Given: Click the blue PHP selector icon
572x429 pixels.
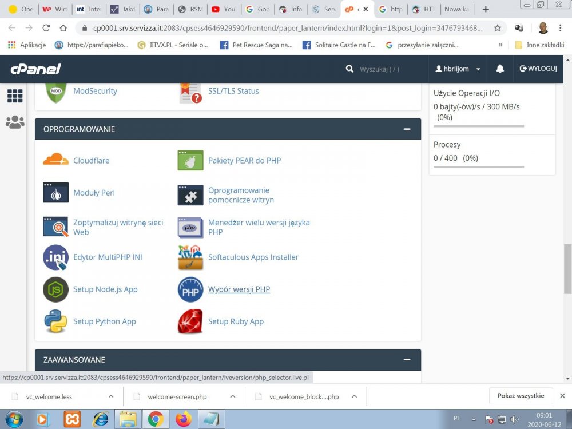Looking at the screenshot, I should click(x=190, y=289).
